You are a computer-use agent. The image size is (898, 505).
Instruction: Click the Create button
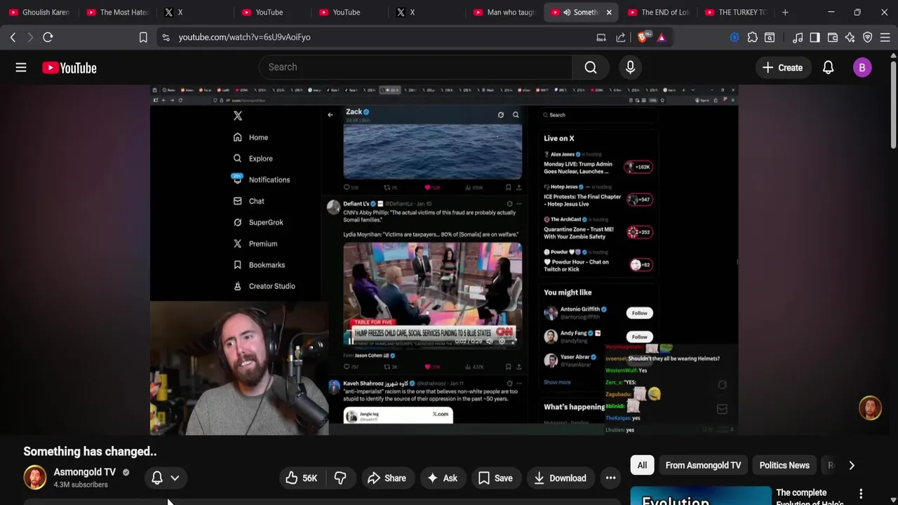[782, 67]
